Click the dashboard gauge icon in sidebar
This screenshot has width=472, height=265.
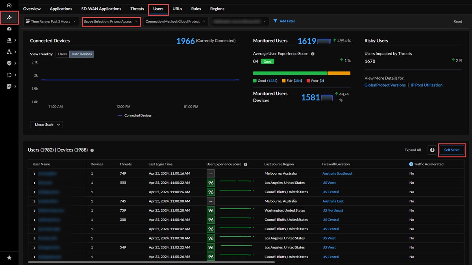point(9,29)
